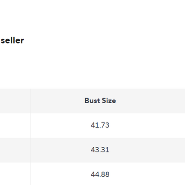Screen dimensions: 185x185
Task: Click space between divider and 41.73
Action: pyautogui.click(x=60, y=126)
